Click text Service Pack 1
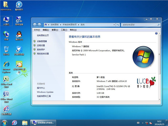Viewport: 168px width, 126px height. click(x=79, y=54)
